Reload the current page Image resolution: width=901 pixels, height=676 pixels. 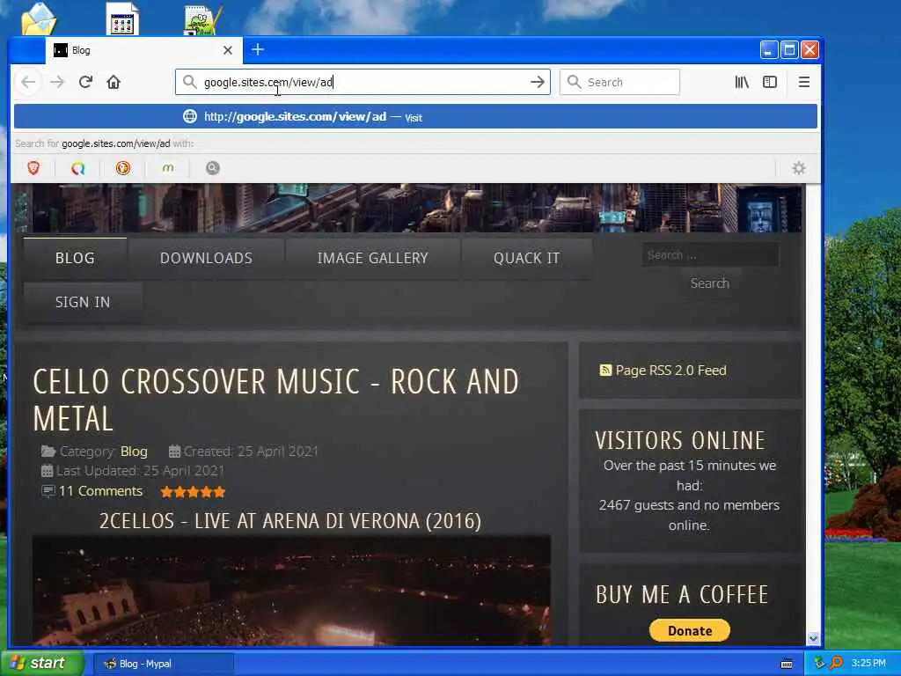pyautogui.click(x=85, y=82)
